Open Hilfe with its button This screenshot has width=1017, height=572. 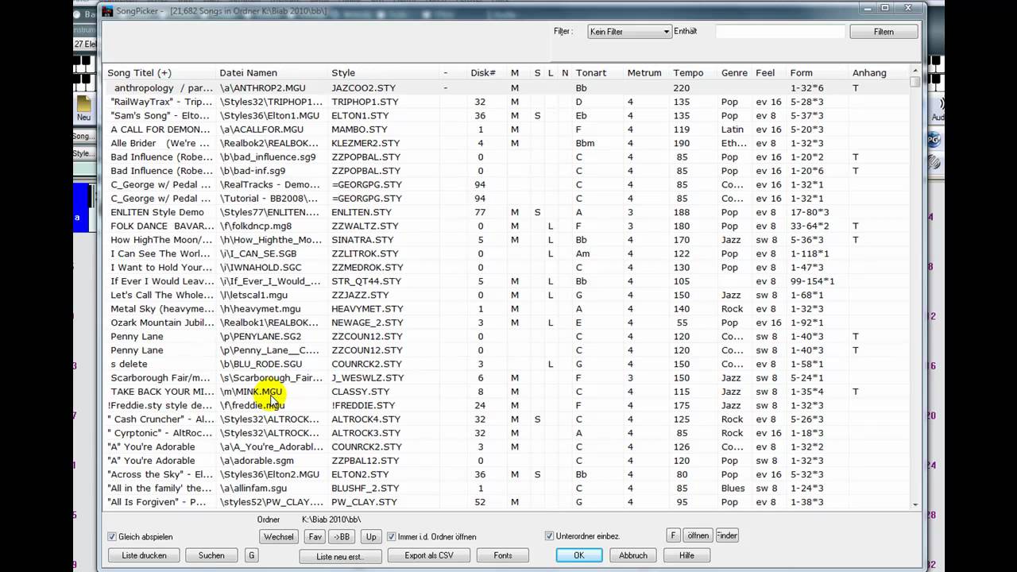(686, 555)
